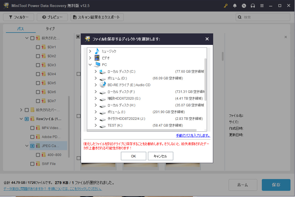Click the PC computer icon
Image resolution: width=295 pixels, height=197 pixels.
[97, 65]
